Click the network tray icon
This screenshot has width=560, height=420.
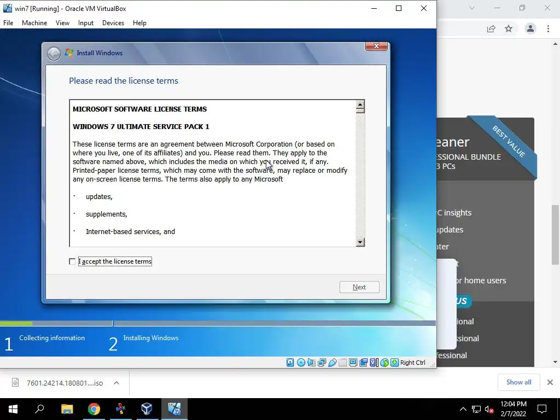click(x=476, y=409)
